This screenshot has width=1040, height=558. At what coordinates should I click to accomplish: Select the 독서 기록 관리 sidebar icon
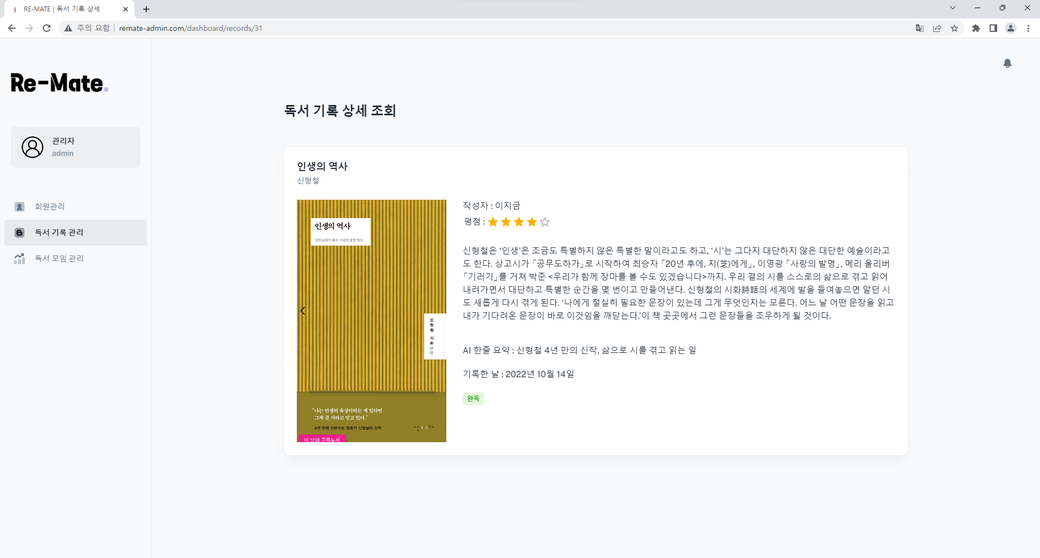coord(19,232)
